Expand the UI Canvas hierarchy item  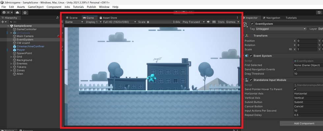tap(11, 33)
